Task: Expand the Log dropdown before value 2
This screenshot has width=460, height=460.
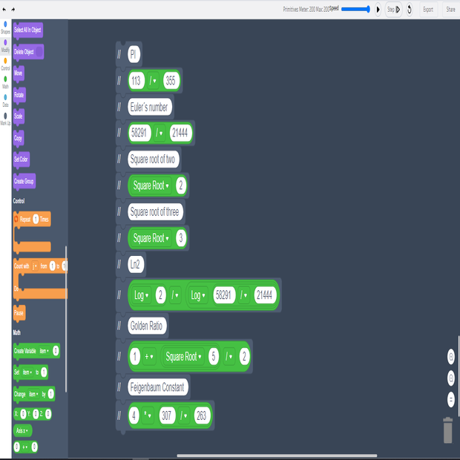Action: point(141,295)
